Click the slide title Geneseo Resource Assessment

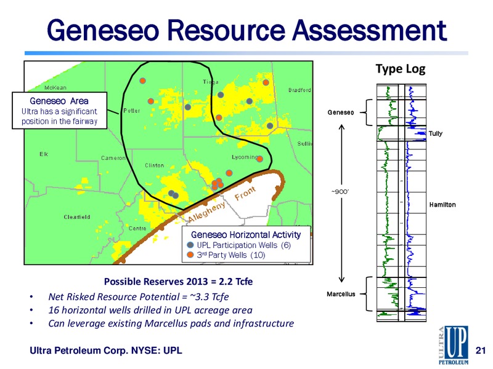pyautogui.click(x=247, y=30)
